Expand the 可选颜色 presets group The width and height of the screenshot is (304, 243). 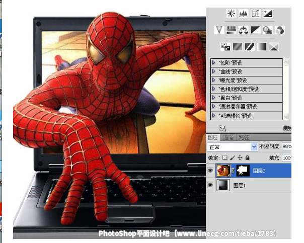tap(213, 116)
